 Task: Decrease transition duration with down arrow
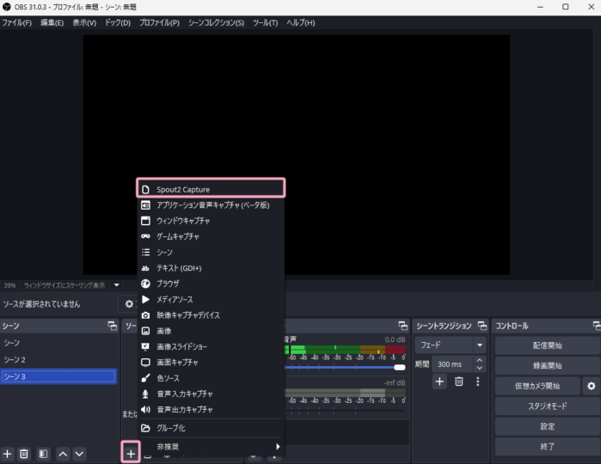click(479, 368)
